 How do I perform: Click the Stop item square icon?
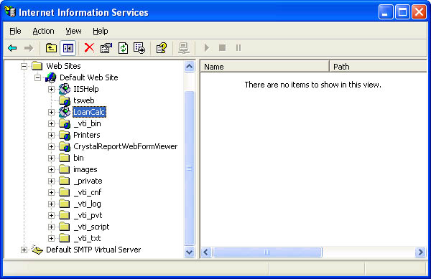coord(223,48)
